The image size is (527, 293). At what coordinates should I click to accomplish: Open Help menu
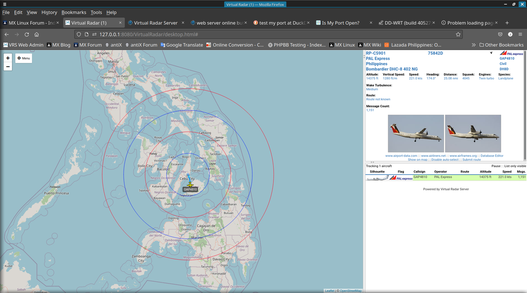[x=111, y=12]
